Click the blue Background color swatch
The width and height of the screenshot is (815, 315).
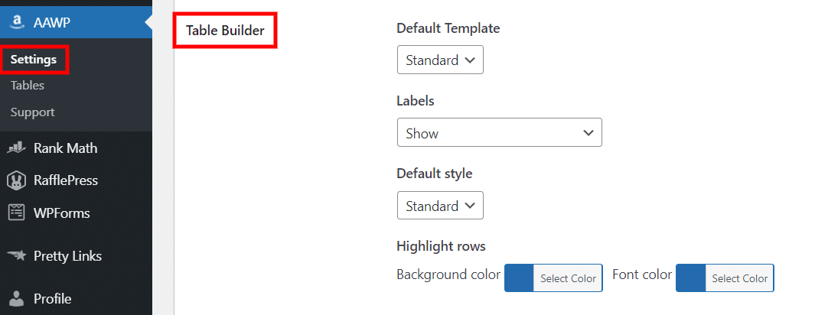pos(520,278)
